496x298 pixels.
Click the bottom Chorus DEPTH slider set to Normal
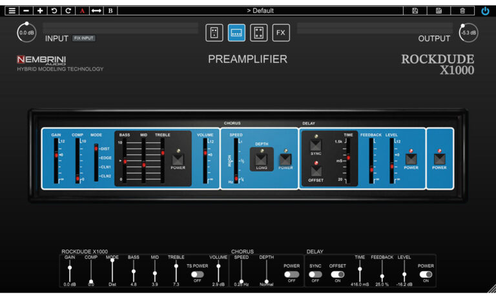point(266,271)
